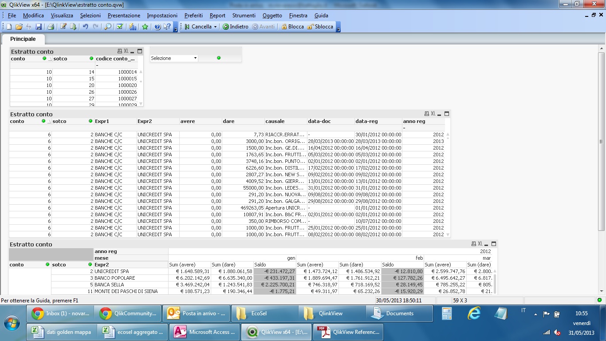606x341 pixels.
Task: Click the Help topics question mark icon
Action: coord(157,27)
